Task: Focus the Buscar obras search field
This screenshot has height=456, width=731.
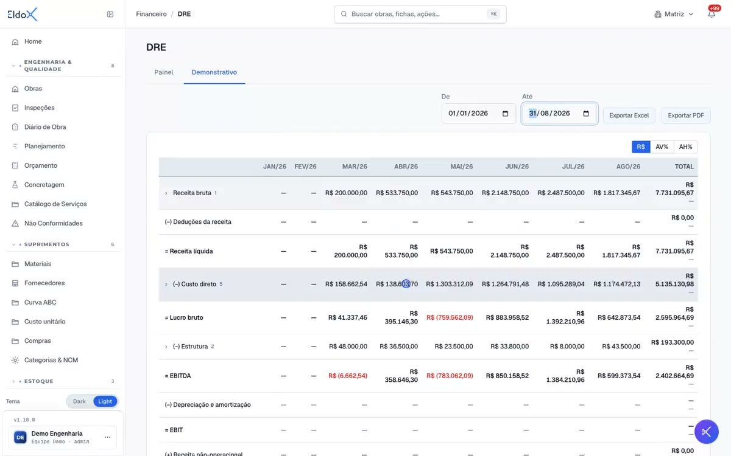Action: click(x=420, y=14)
